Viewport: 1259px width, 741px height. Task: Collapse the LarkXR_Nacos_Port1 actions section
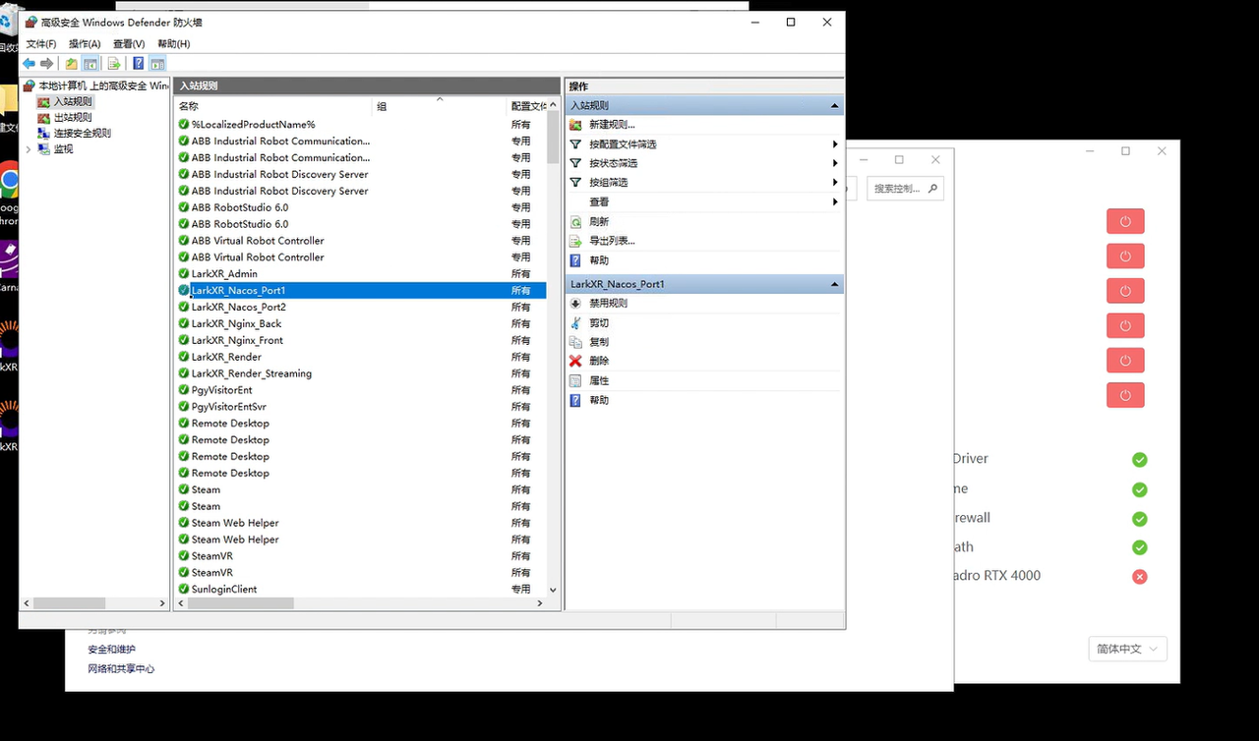[x=835, y=284]
